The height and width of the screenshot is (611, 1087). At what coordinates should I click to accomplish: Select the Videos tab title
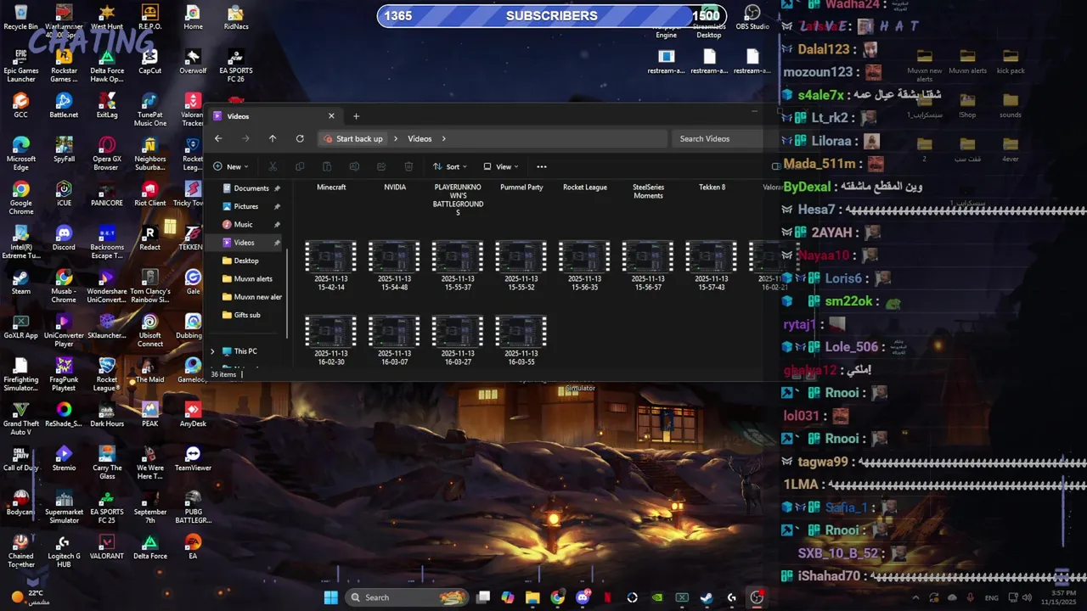[238, 116]
